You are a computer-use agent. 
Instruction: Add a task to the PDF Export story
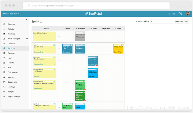(59, 73)
